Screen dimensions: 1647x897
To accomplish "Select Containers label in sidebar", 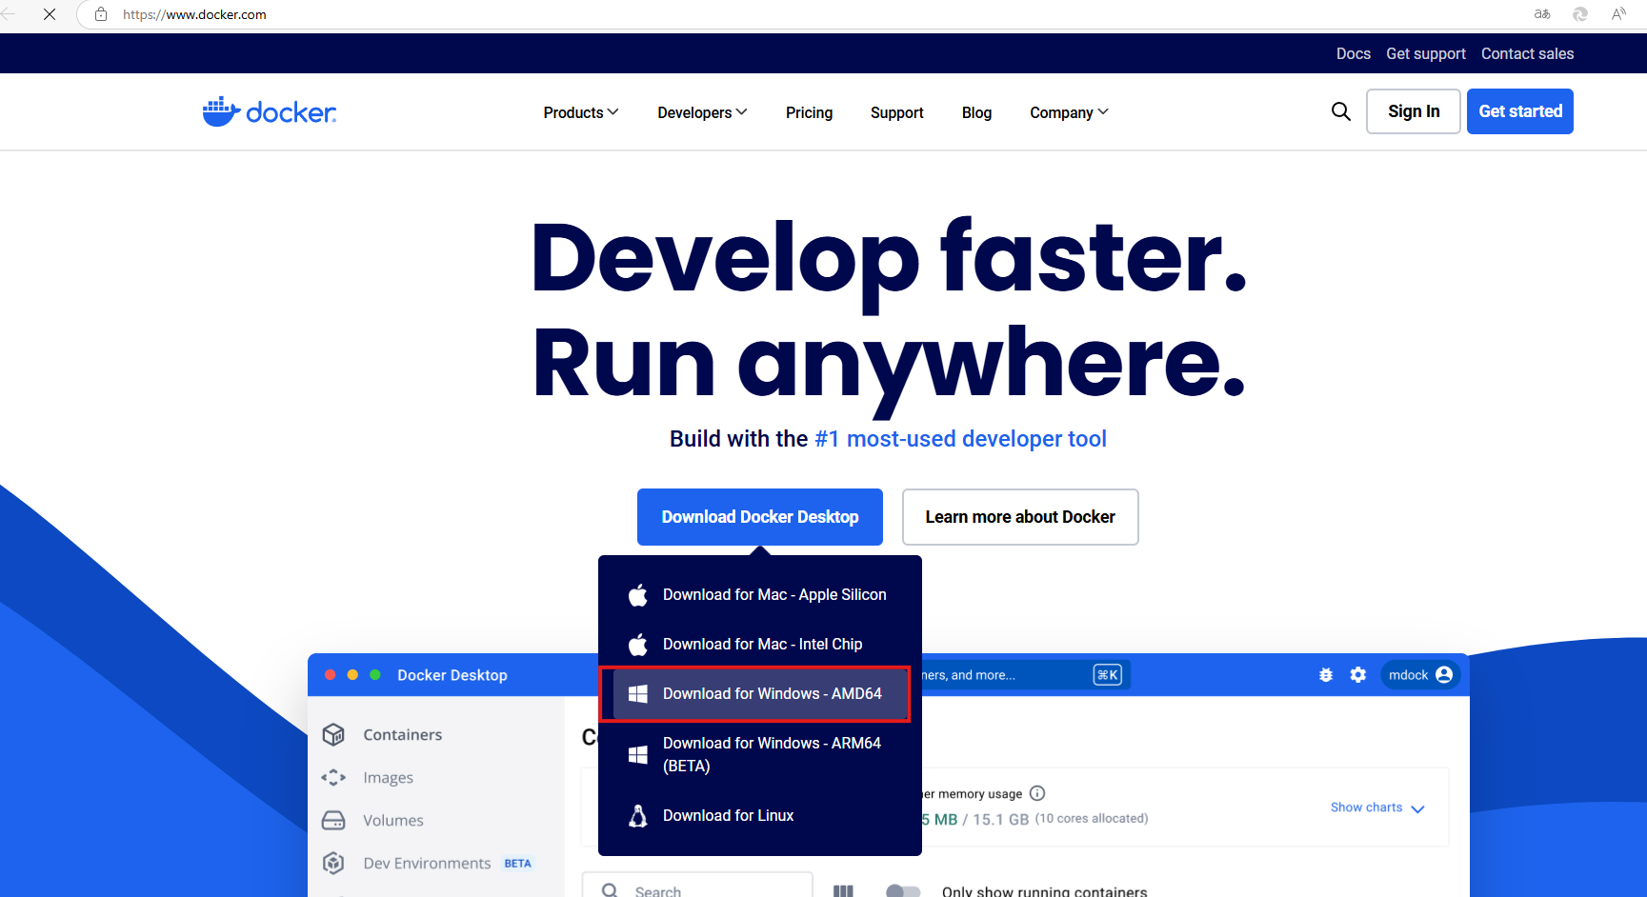I will coord(403,734).
